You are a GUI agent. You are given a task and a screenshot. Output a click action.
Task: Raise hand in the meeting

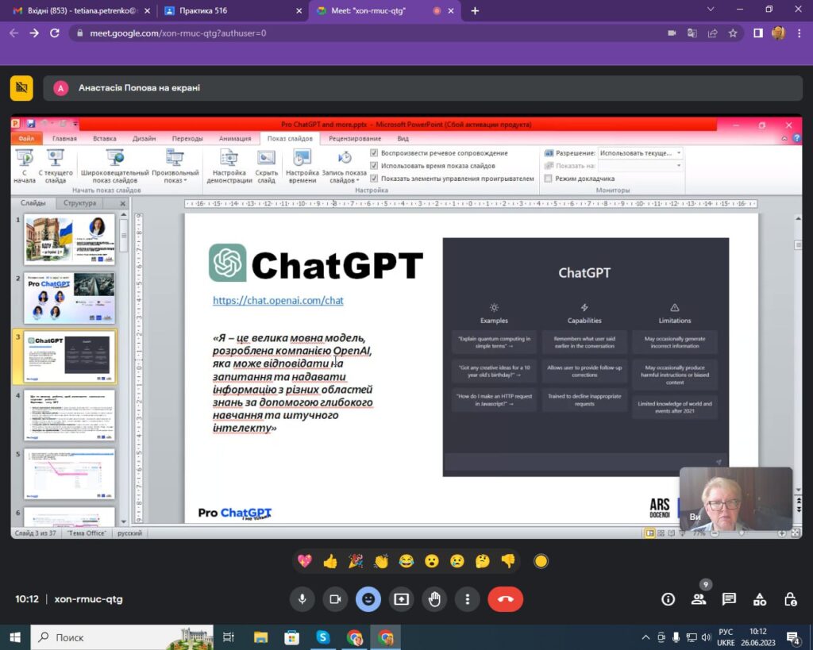[x=434, y=599]
